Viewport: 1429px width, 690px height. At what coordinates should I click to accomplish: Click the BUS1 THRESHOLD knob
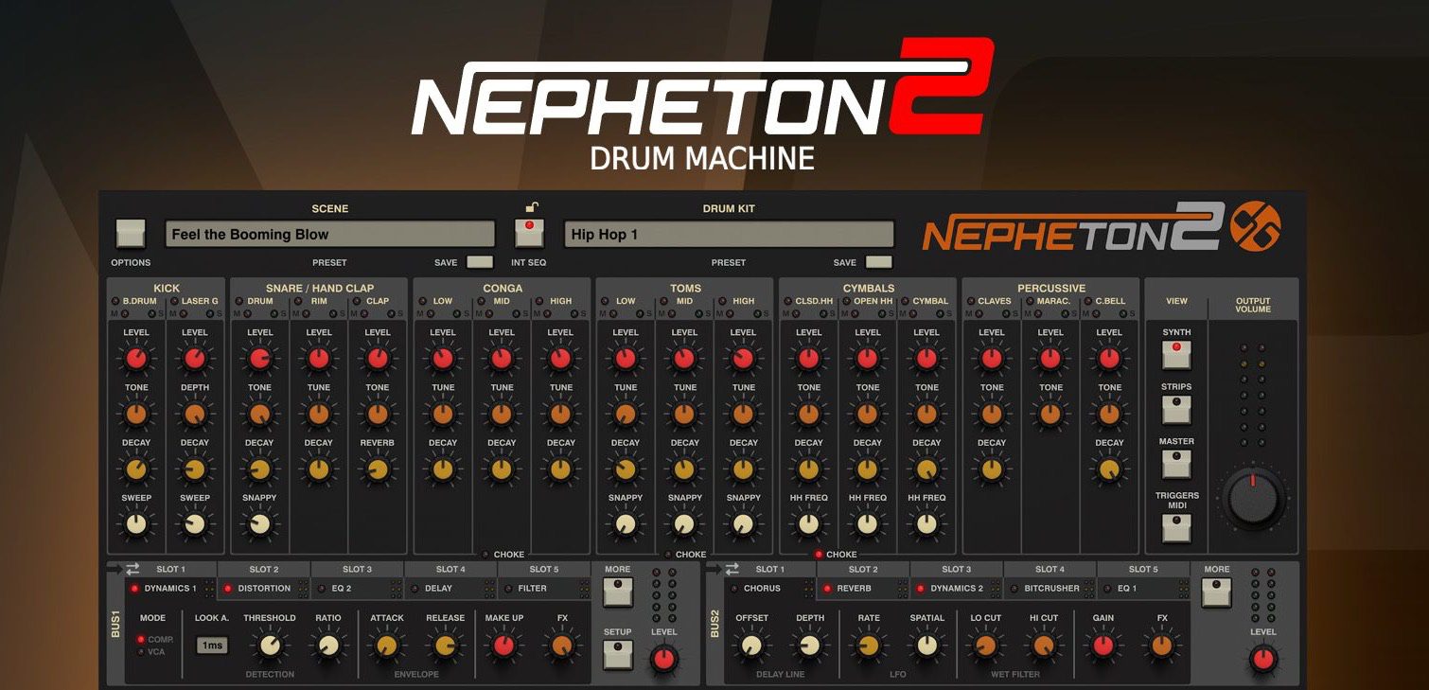pyautogui.click(x=270, y=646)
